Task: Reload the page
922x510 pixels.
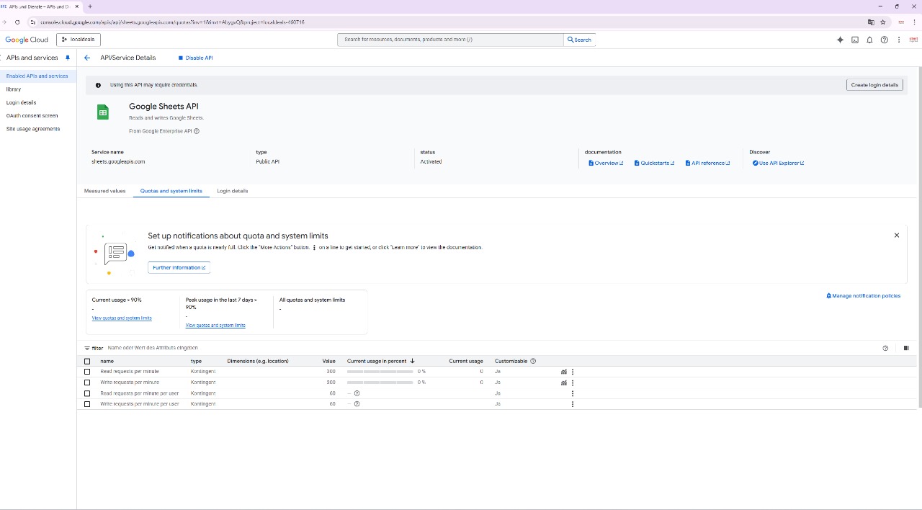Action: pos(17,22)
